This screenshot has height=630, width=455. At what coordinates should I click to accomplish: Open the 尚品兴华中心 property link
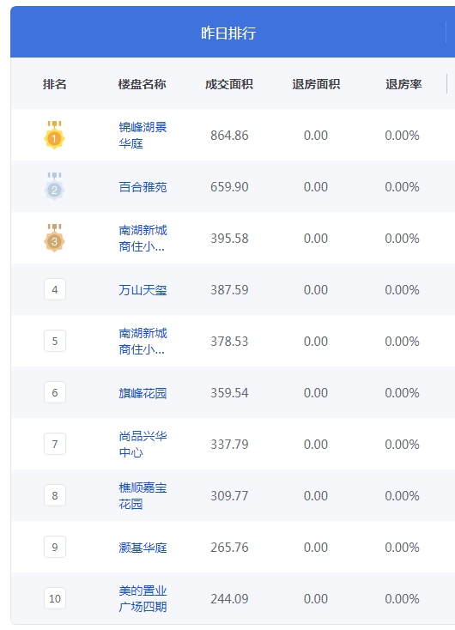(143, 444)
